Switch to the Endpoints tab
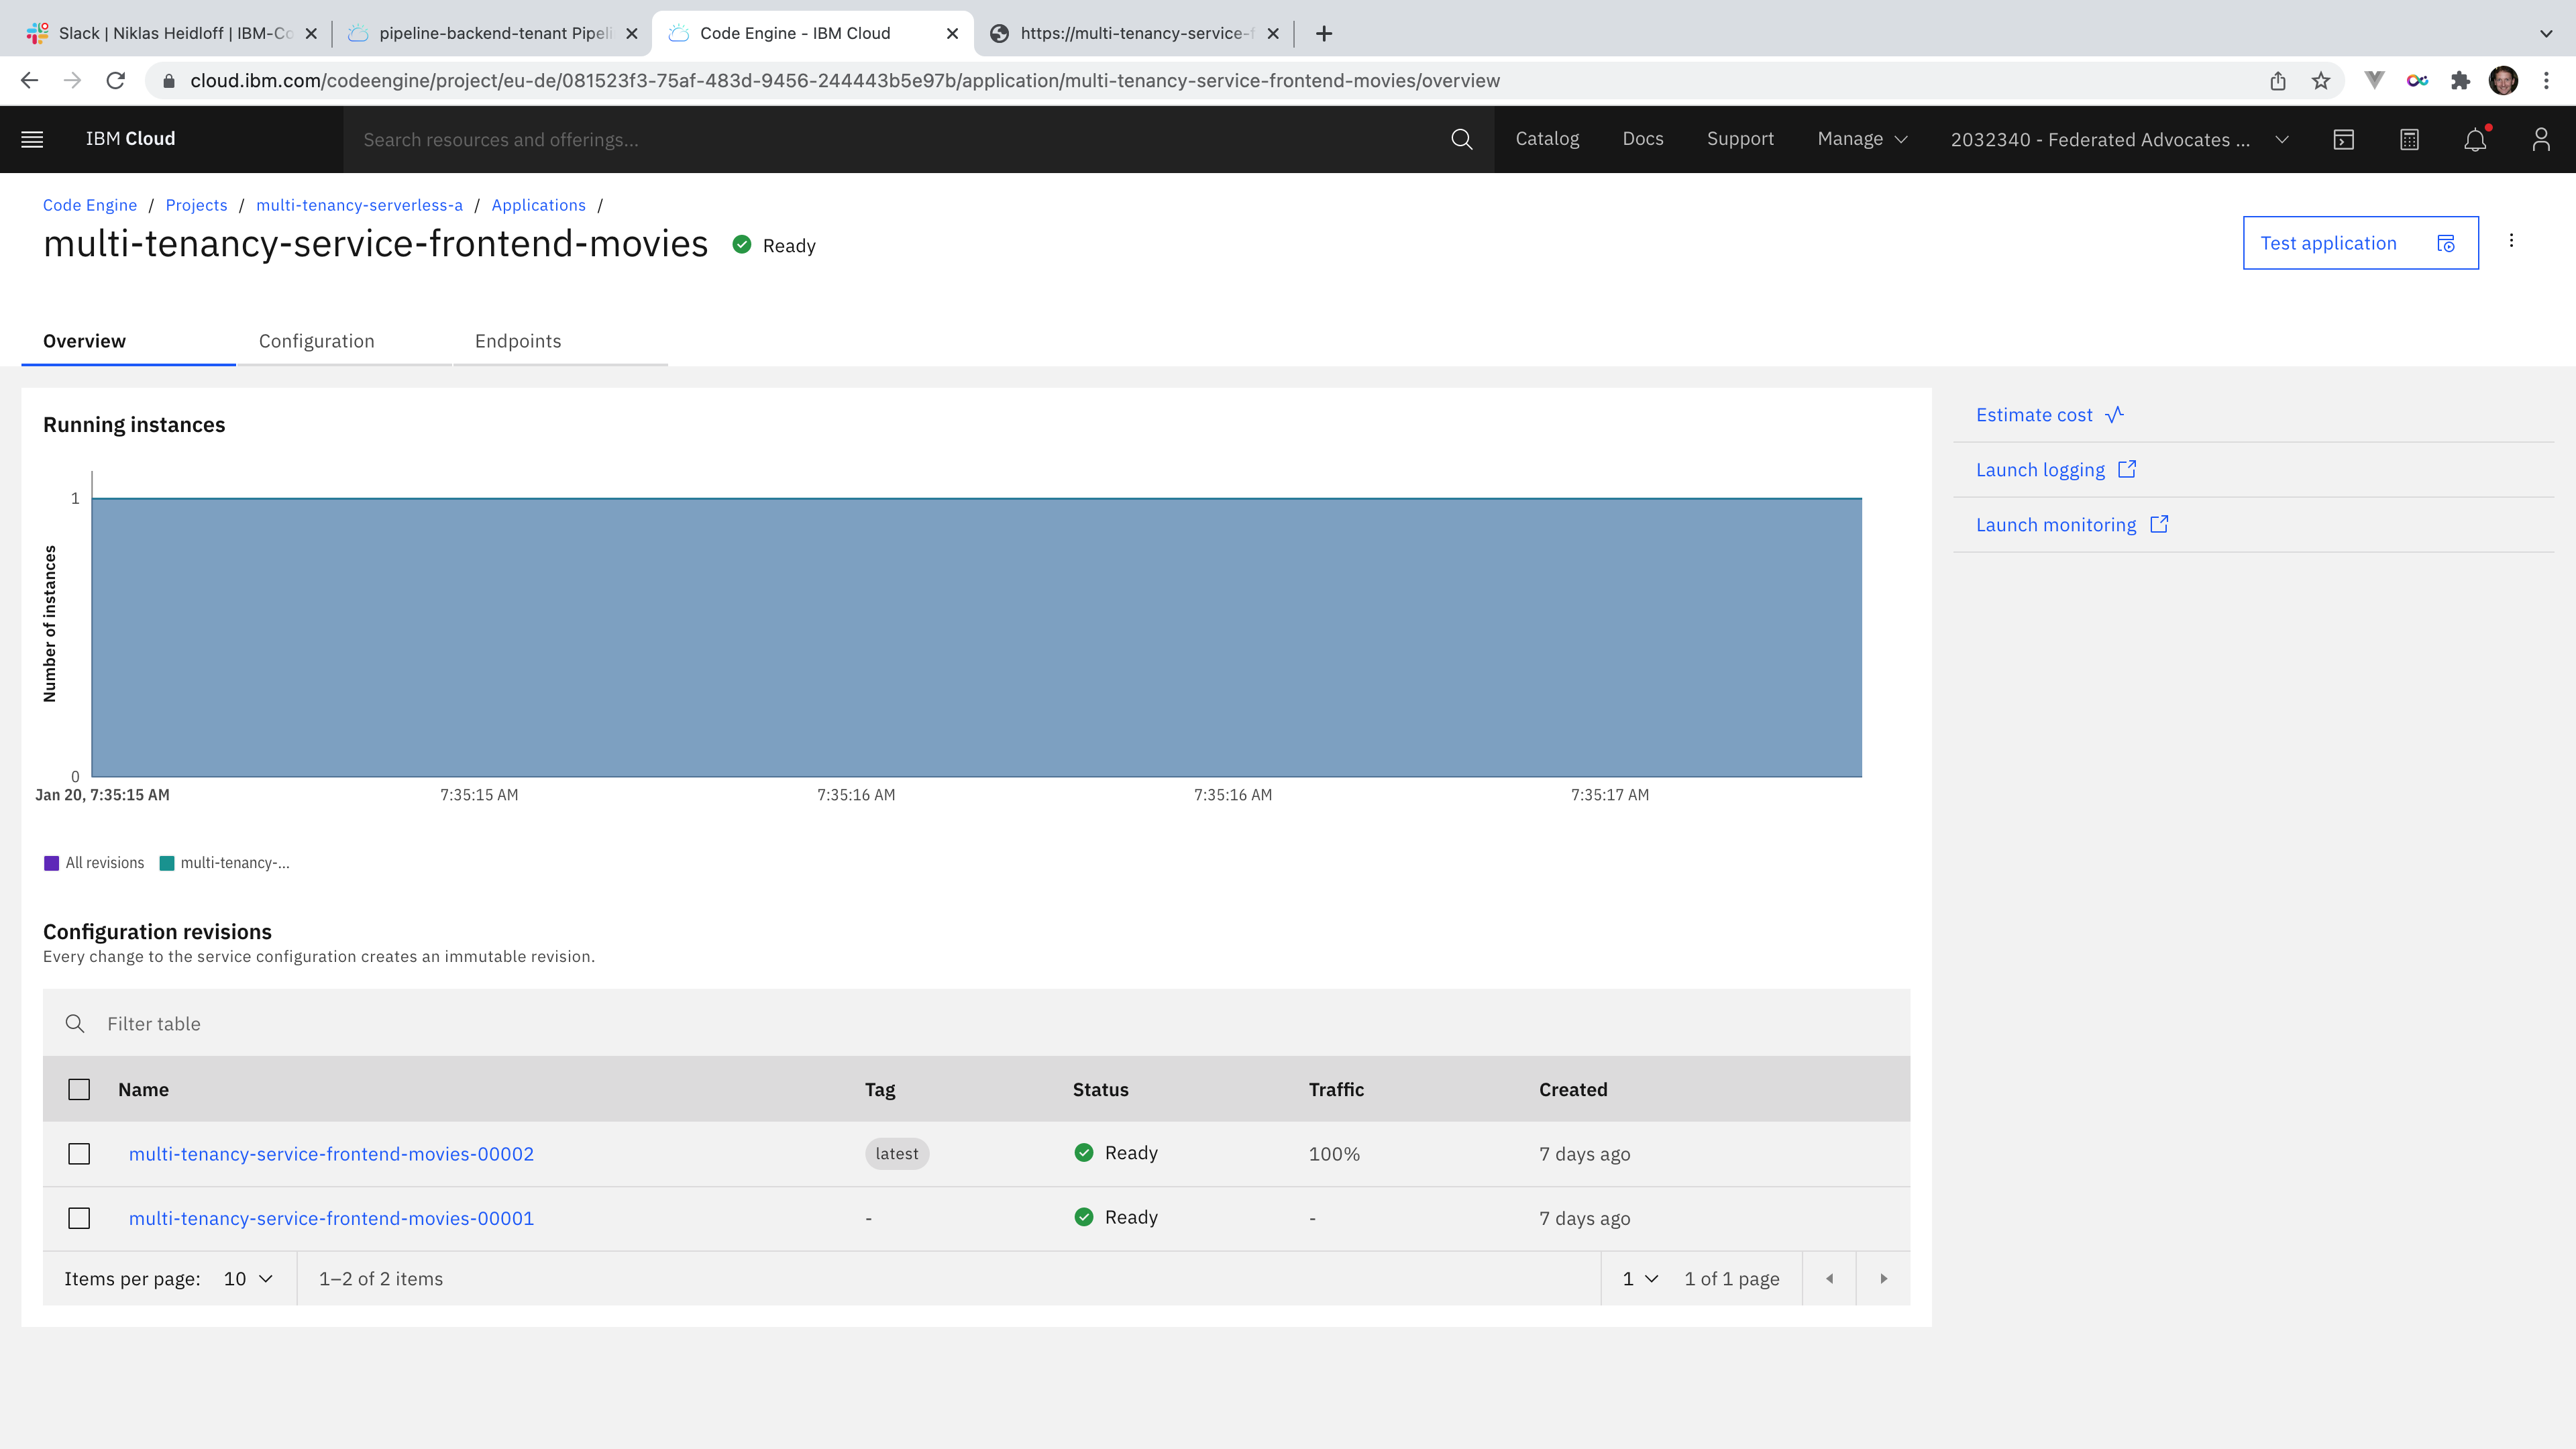 click(518, 341)
